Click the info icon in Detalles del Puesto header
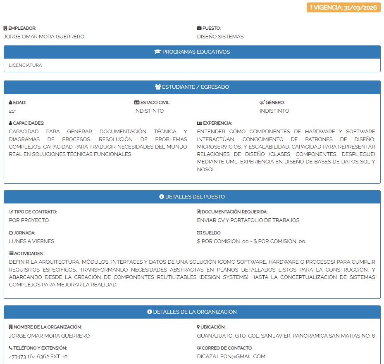 pos(162,197)
